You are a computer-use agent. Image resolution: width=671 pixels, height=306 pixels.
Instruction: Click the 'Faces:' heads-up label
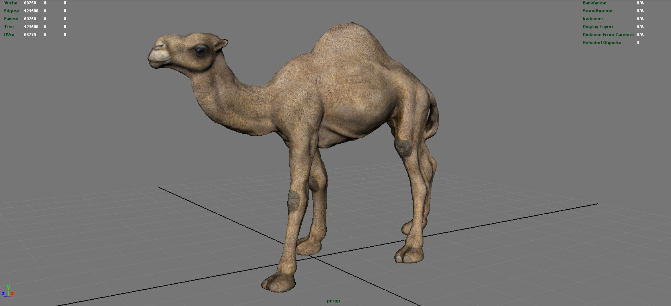tap(11, 19)
